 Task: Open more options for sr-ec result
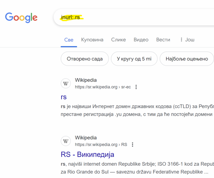(x=136, y=87)
